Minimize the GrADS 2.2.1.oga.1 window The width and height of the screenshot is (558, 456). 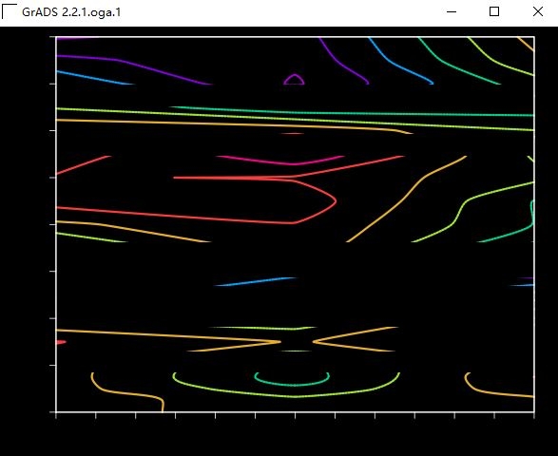pos(452,11)
